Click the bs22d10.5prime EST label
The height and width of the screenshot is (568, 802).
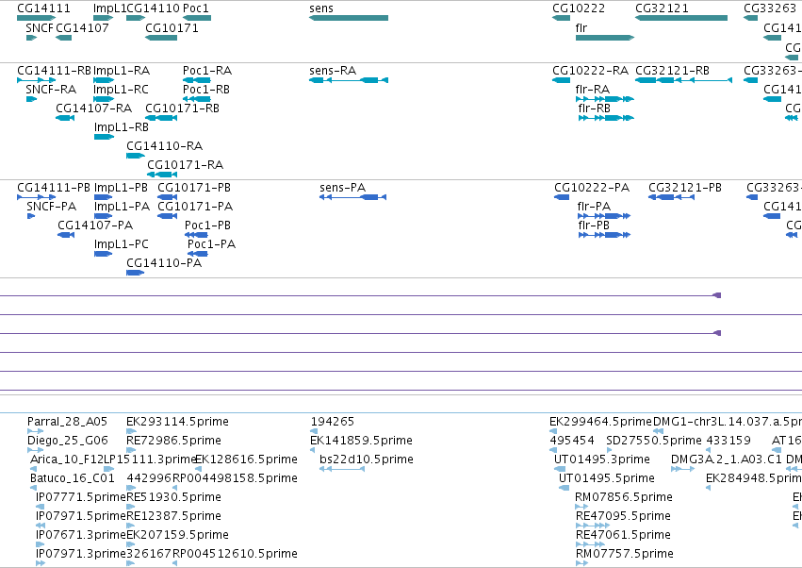[x=367, y=459]
